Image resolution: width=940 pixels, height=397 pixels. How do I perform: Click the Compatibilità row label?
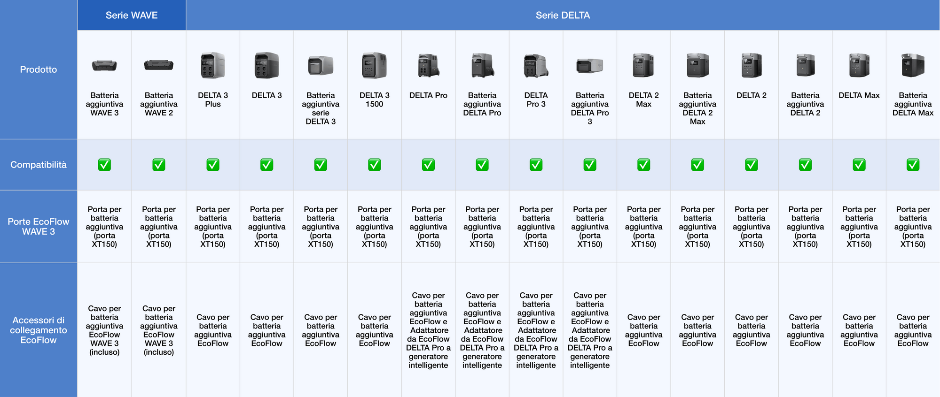39,165
